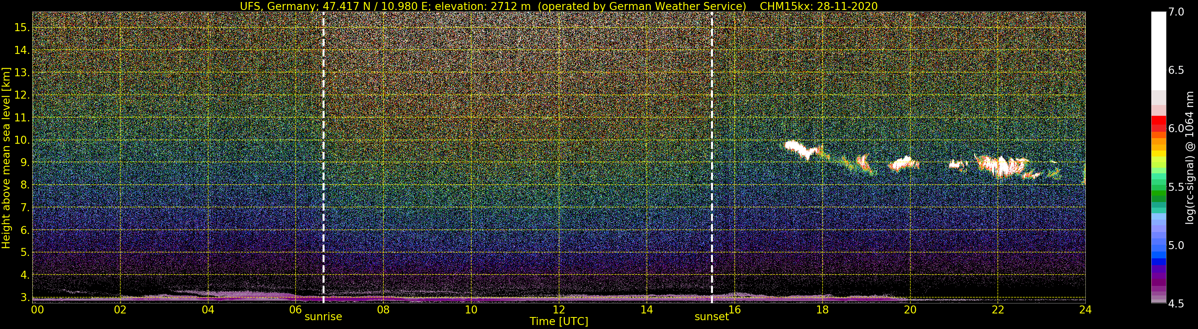Click the 'CHM15kx: 28-11-2020' label in title
Viewport: 1198px width, 329px height.
pos(818,6)
